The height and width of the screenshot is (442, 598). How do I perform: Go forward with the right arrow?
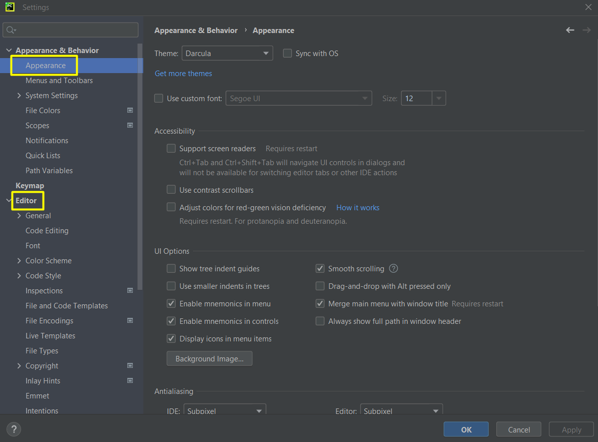[586, 30]
